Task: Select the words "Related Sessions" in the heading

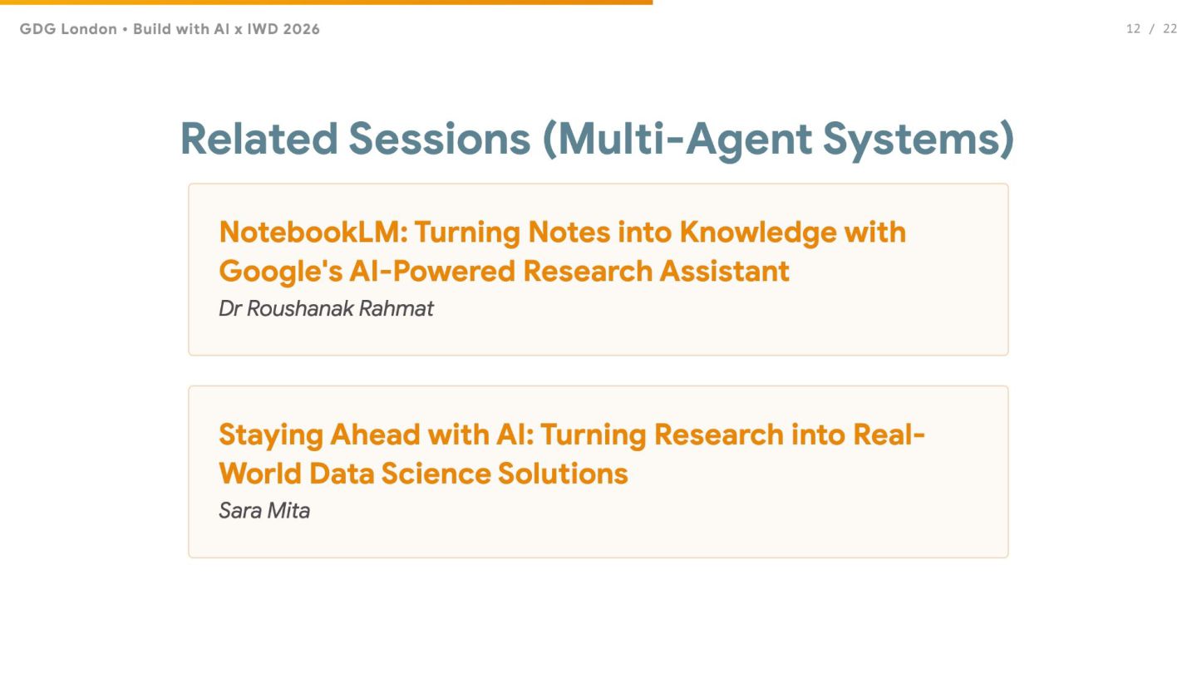Action: 355,139
